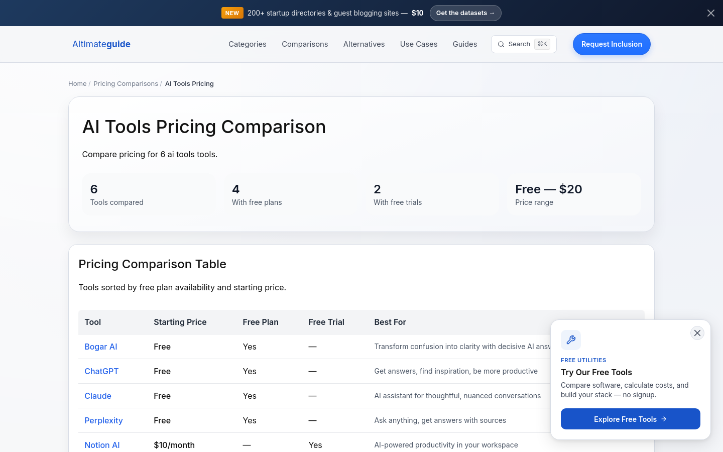Open the Categories menu

248,44
